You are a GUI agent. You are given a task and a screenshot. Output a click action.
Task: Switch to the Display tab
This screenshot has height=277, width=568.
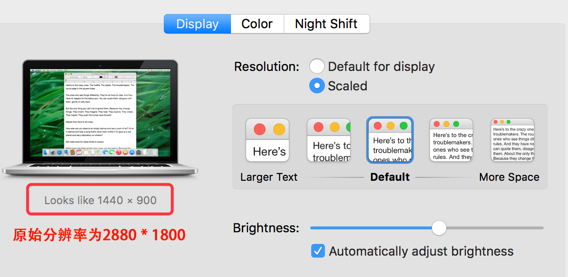[197, 24]
